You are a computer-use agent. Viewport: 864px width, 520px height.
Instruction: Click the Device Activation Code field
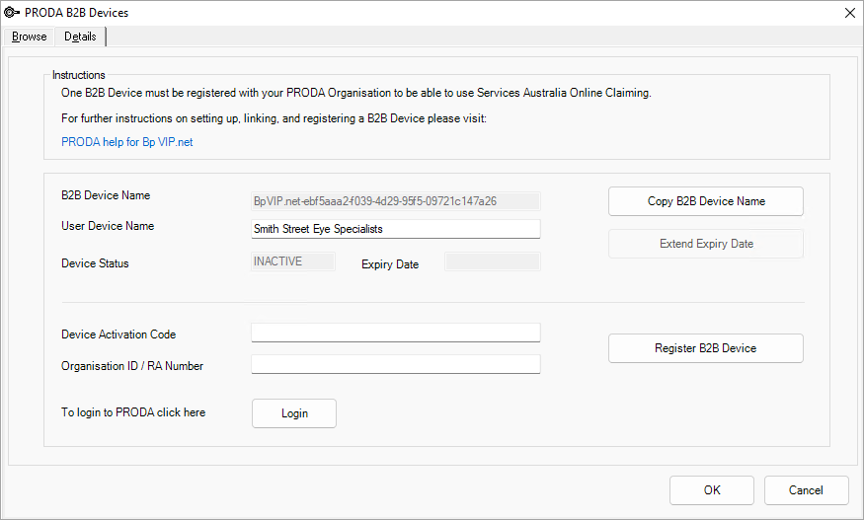click(396, 333)
